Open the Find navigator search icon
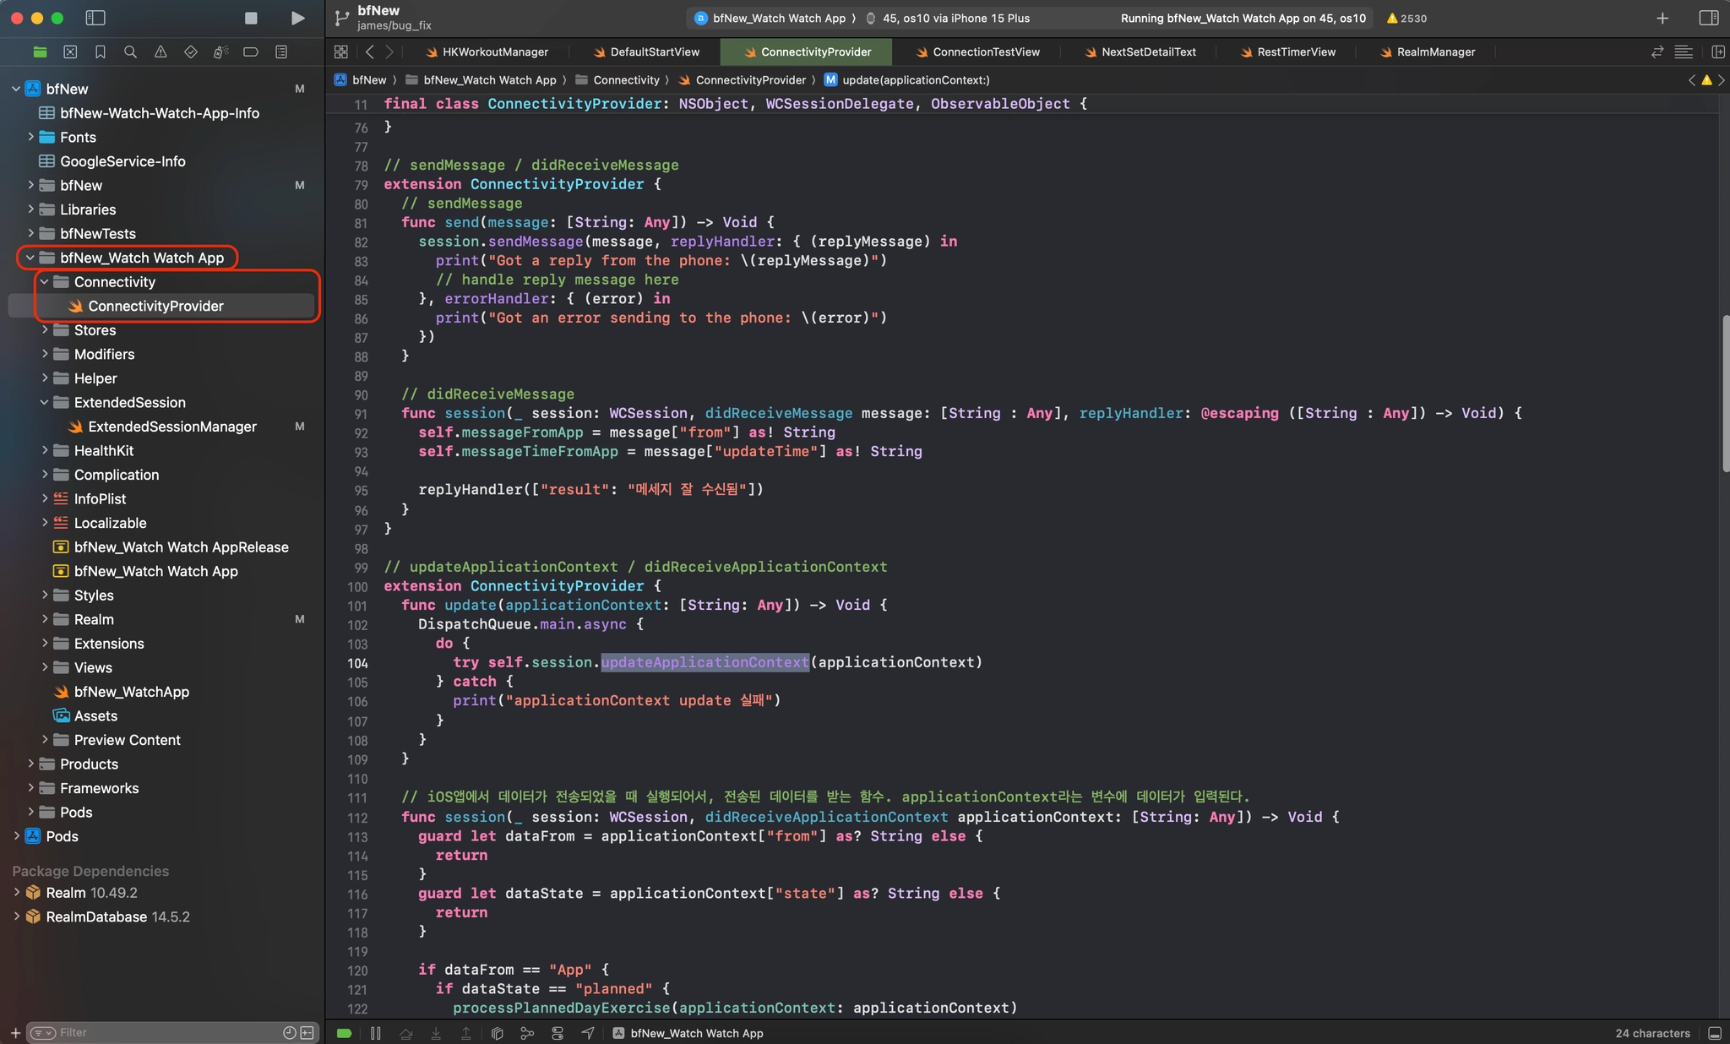 (130, 52)
